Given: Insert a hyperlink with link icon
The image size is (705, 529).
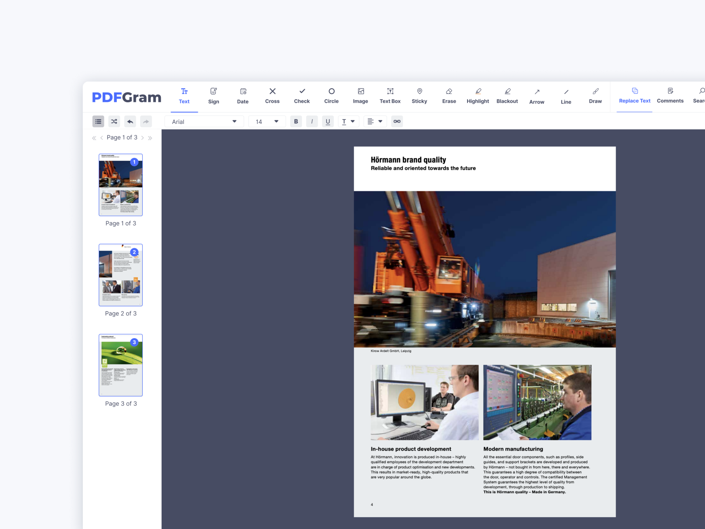Looking at the screenshot, I should pos(397,122).
